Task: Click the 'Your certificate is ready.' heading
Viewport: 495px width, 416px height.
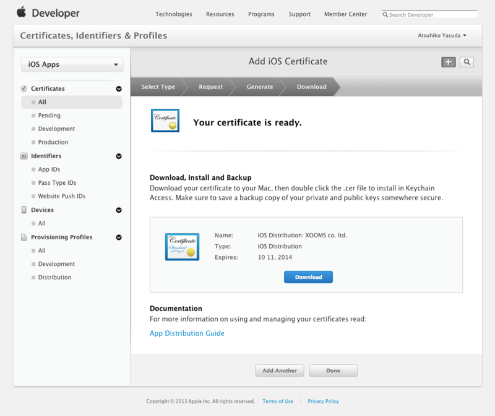Action: click(x=247, y=122)
